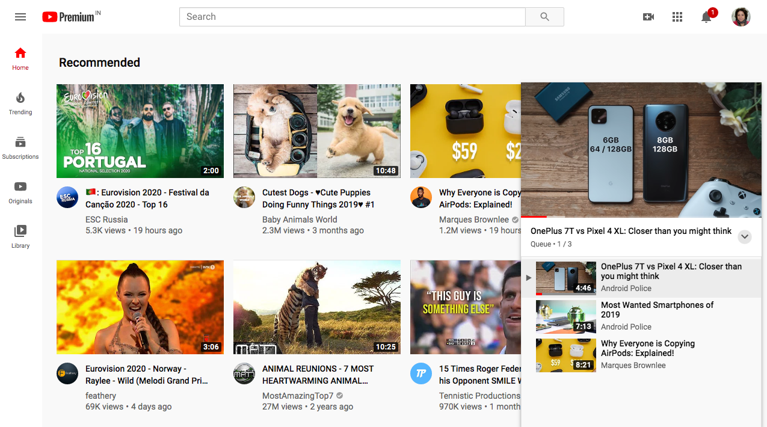
Task: Click Most Wanted Smartphones queue thumbnail
Action: click(x=566, y=317)
